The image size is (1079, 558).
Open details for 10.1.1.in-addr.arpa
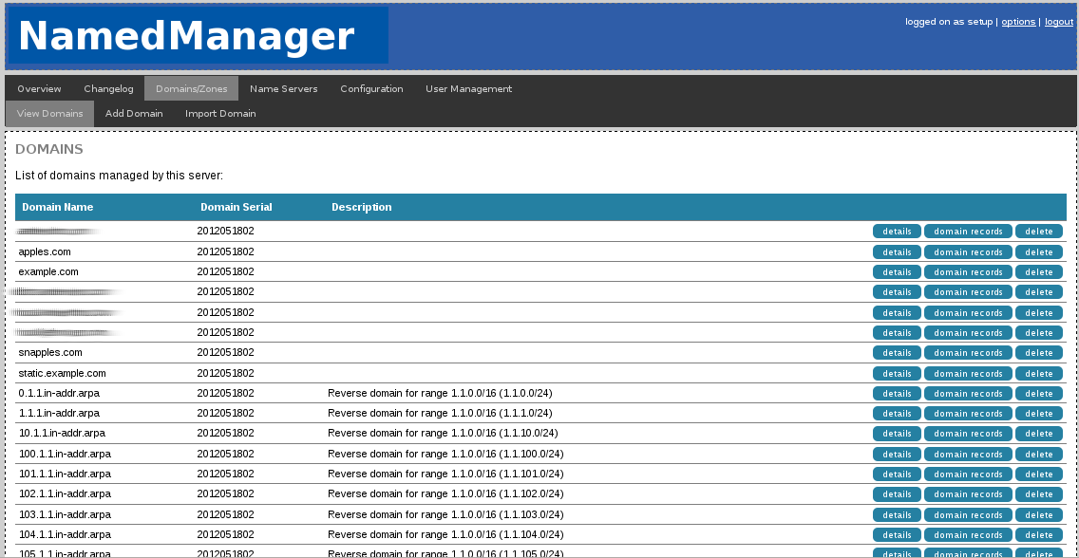click(x=896, y=433)
